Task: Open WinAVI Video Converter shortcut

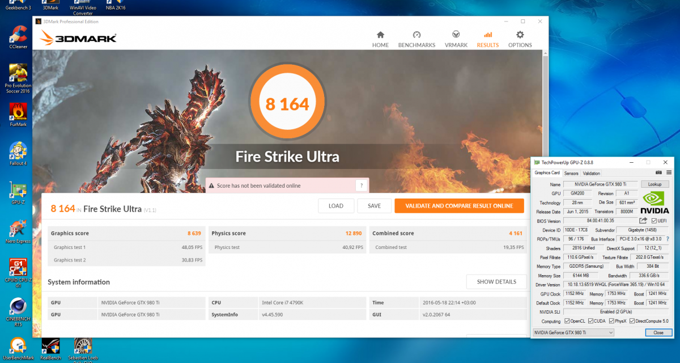Action: pos(83,7)
